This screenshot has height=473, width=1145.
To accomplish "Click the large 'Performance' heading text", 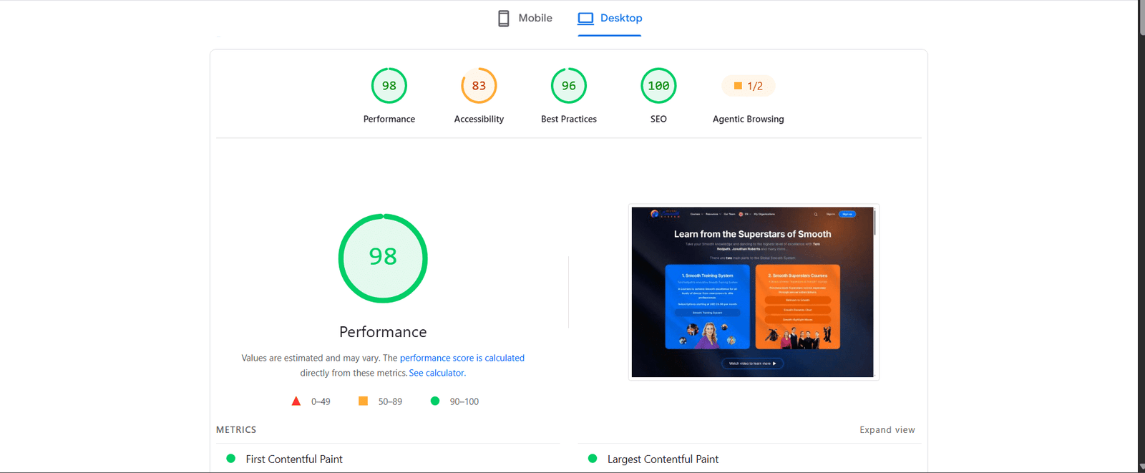I will [x=383, y=332].
